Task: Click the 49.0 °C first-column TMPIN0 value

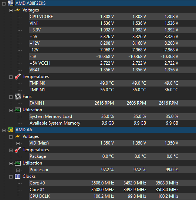Action: tap(107, 83)
